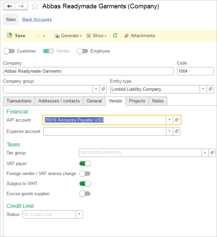Click the Save button
This screenshot has width=217, height=237.
[16, 36]
